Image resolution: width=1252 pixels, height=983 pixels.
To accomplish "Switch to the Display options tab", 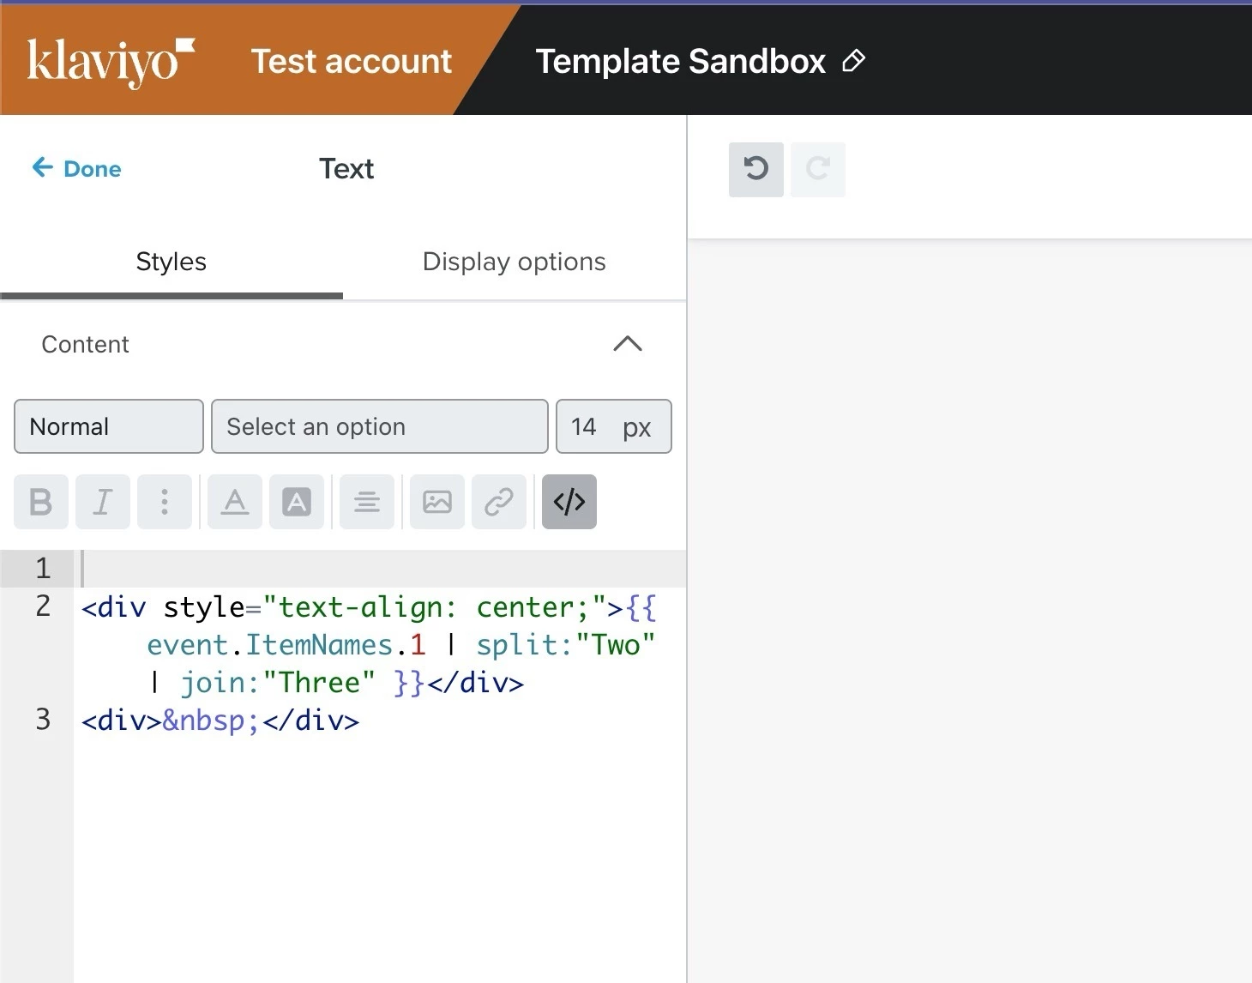I will [x=515, y=262].
